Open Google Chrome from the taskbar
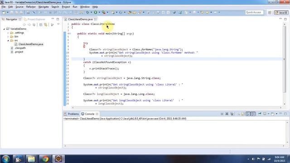The width and height of the screenshot is (290, 163). (45, 159)
